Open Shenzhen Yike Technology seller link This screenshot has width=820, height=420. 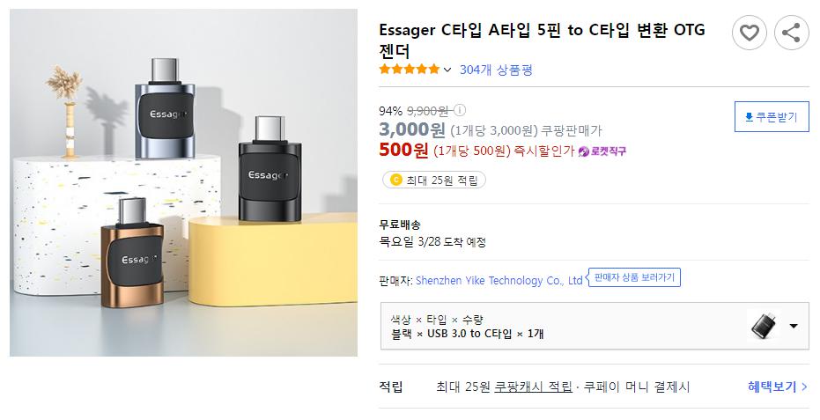pos(499,280)
